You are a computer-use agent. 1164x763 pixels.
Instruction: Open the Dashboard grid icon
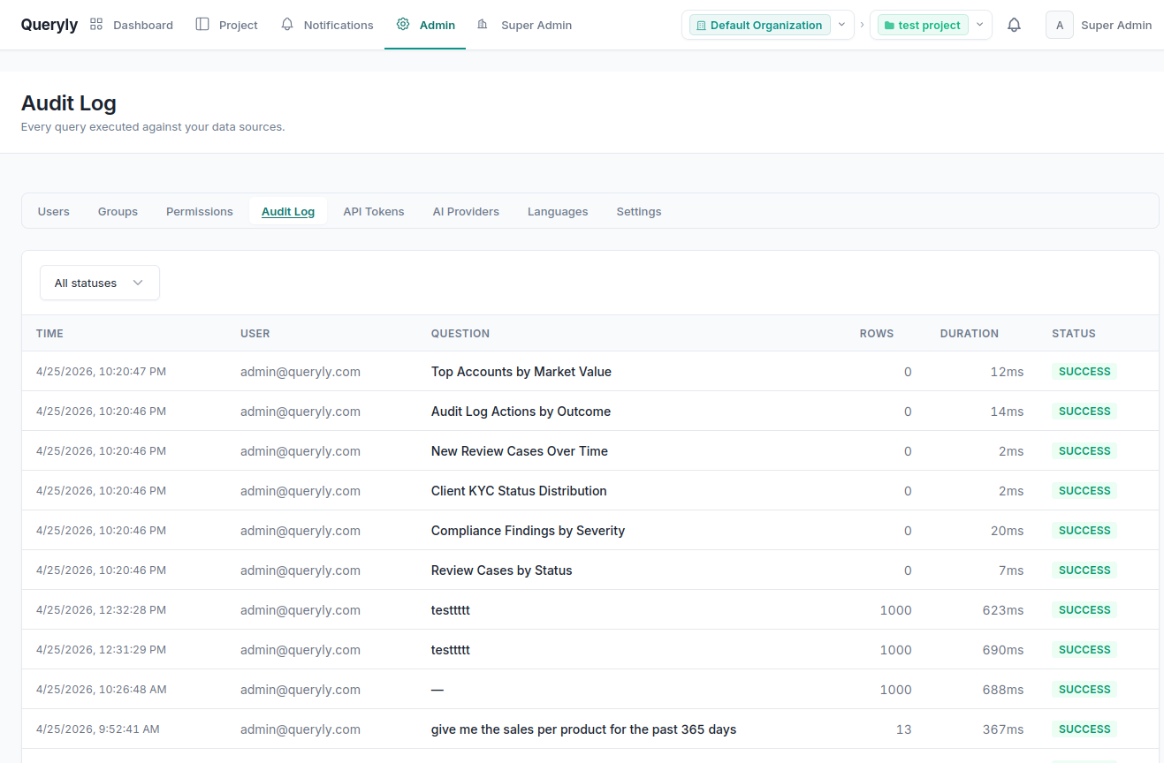pyautogui.click(x=95, y=24)
